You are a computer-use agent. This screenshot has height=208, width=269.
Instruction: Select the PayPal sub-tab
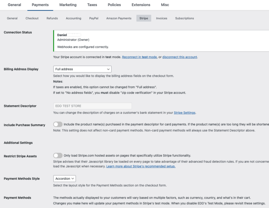pyautogui.click(x=94, y=18)
